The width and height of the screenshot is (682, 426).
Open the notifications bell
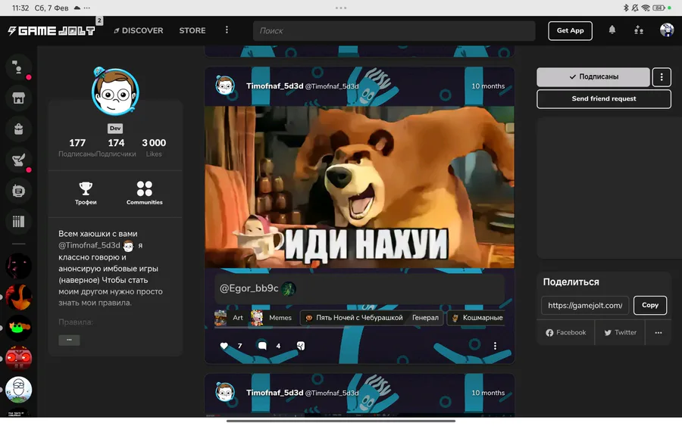612,30
